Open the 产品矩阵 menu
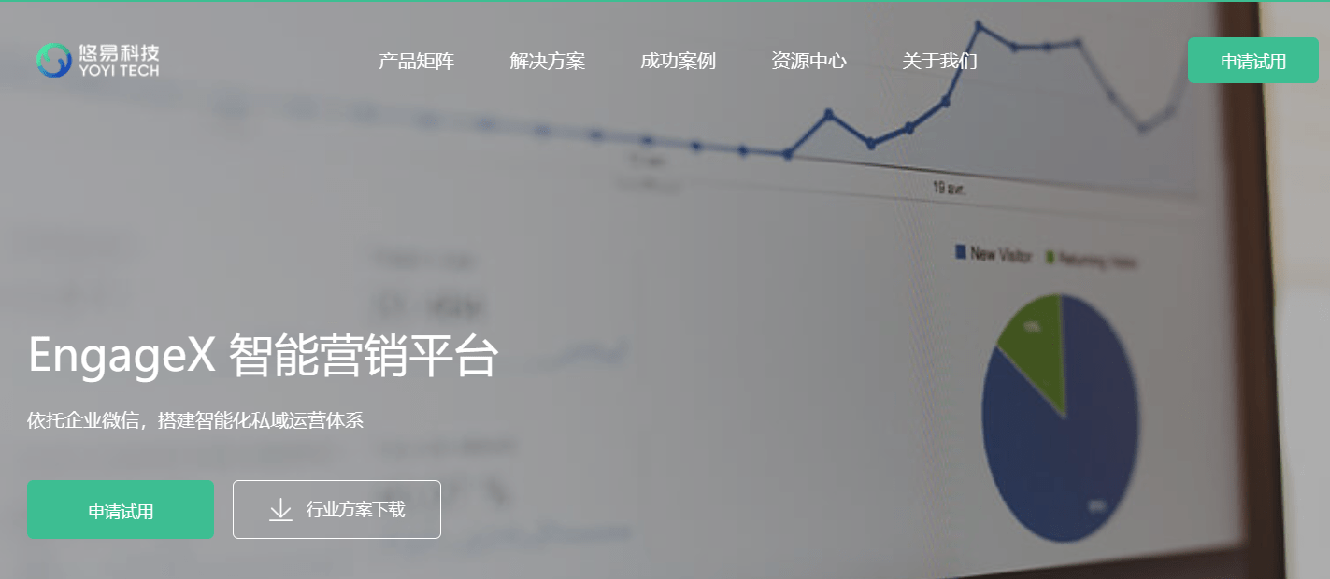The width and height of the screenshot is (1330, 579). [x=416, y=62]
